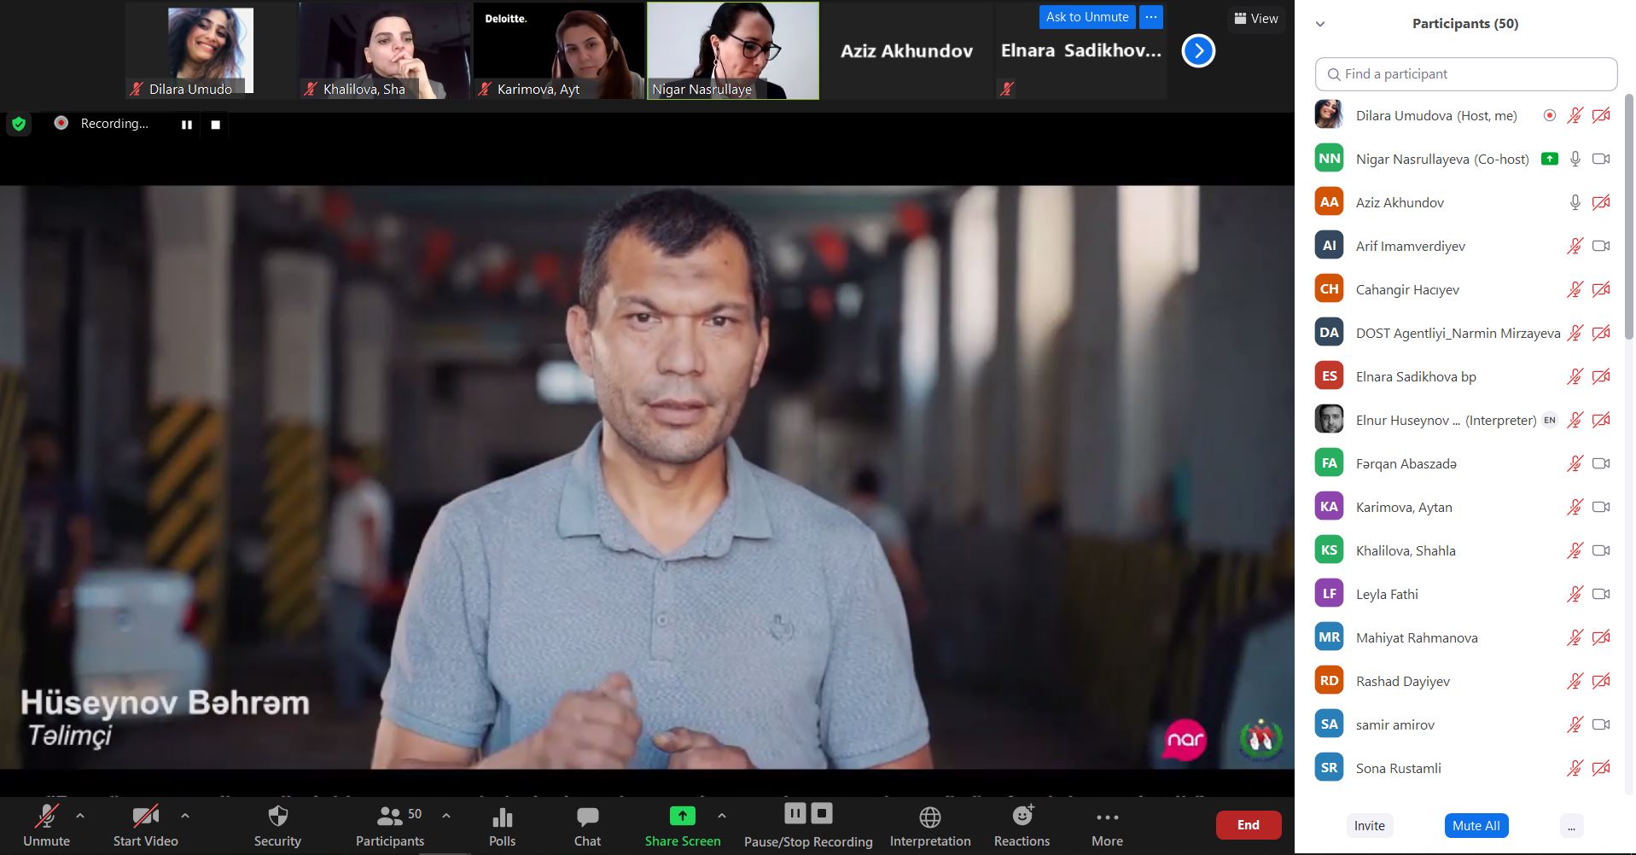Viewport: 1636px width, 855px height.
Task: Toggle Unmute microphone in bottom toolbar
Action: click(46, 817)
